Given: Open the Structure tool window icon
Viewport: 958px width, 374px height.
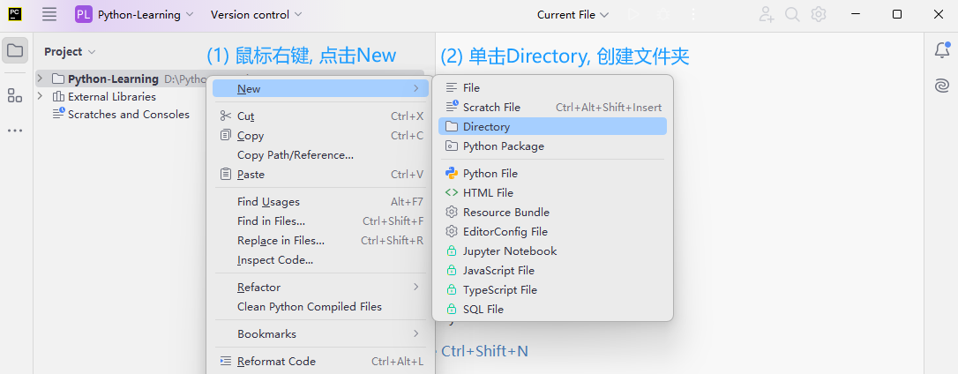Looking at the screenshot, I should 15,95.
